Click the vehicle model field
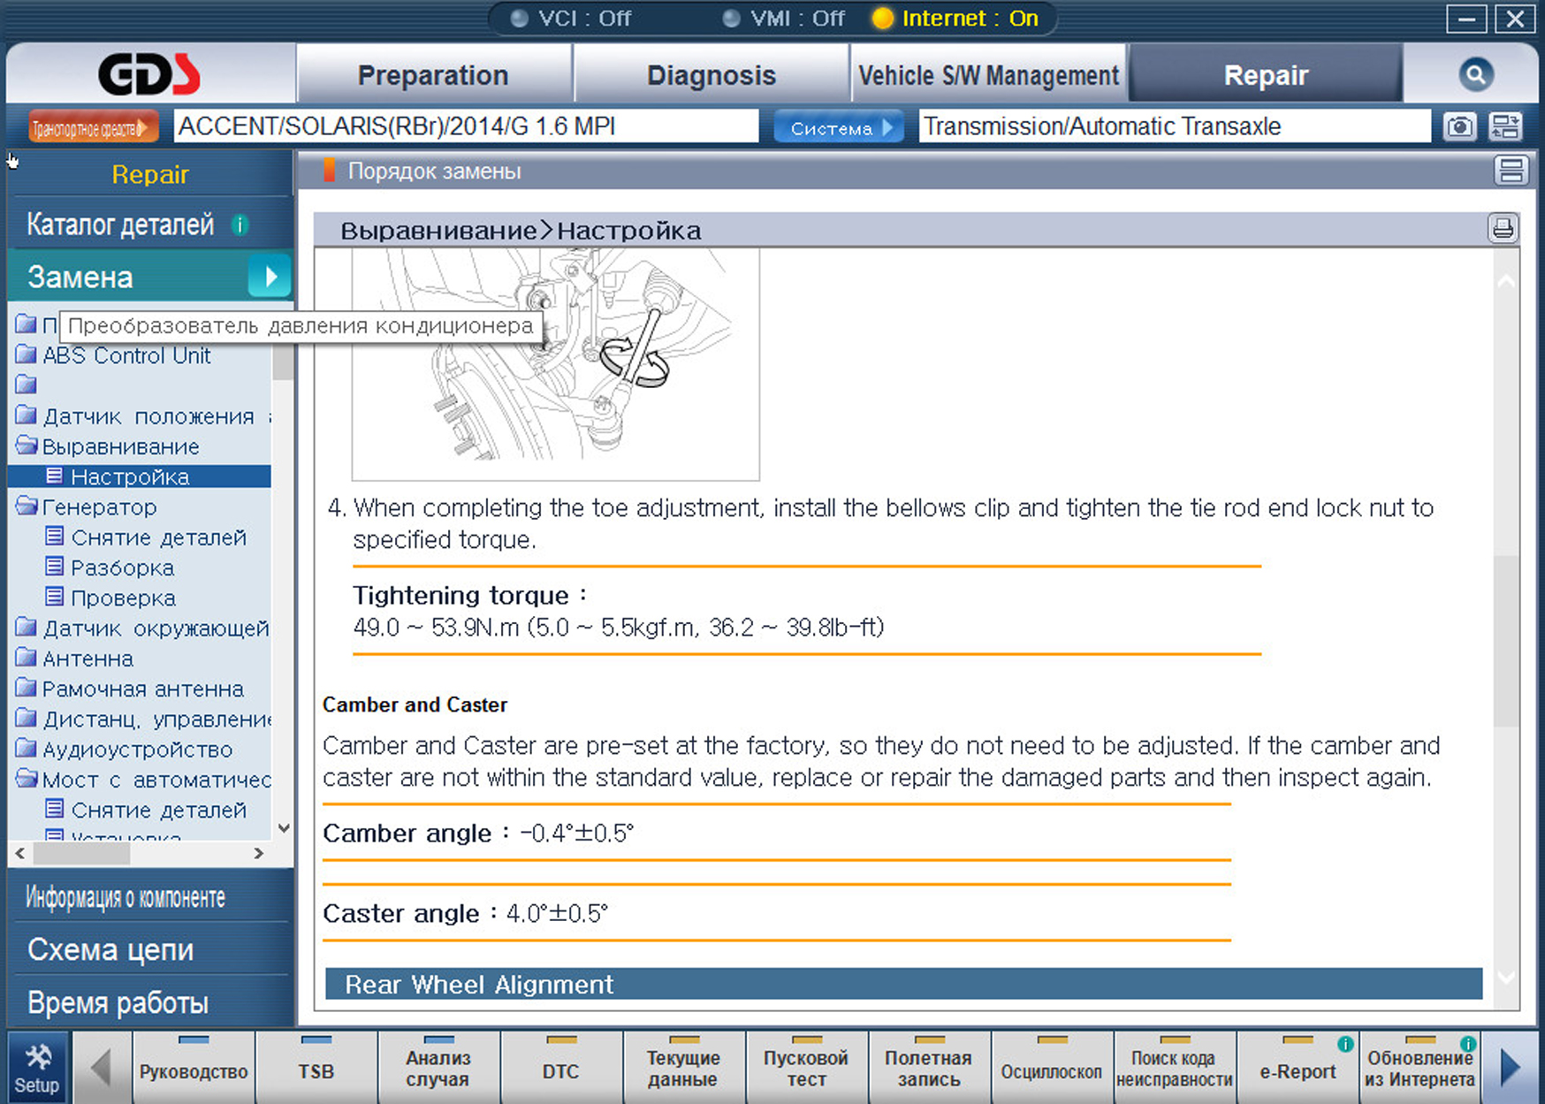 465,127
